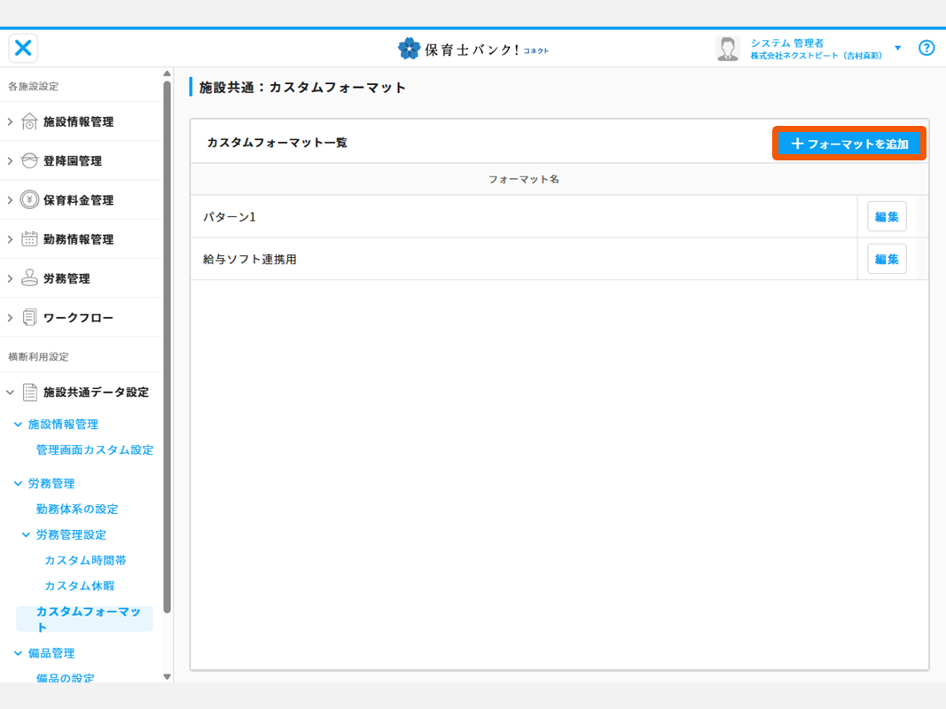Collapse the 備品管理 subsection
Image resolution: width=946 pixels, height=709 pixels.
pyautogui.click(x=19, y=653)
